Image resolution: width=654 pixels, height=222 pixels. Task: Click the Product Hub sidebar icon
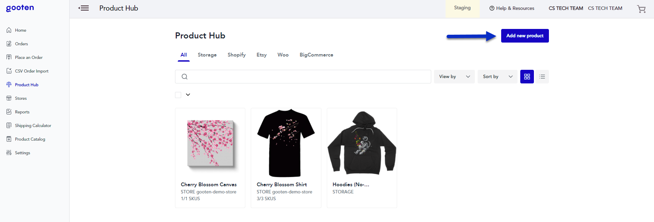9,84
